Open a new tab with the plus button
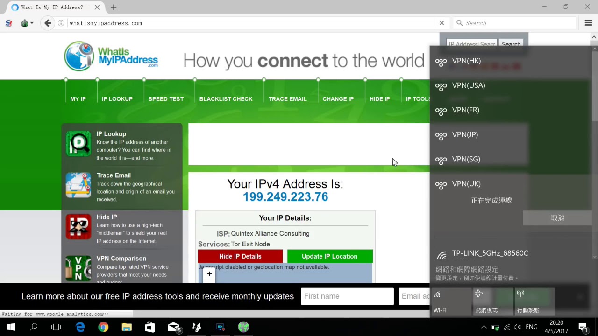Screen dimensions: 598x336 [114, 7]
